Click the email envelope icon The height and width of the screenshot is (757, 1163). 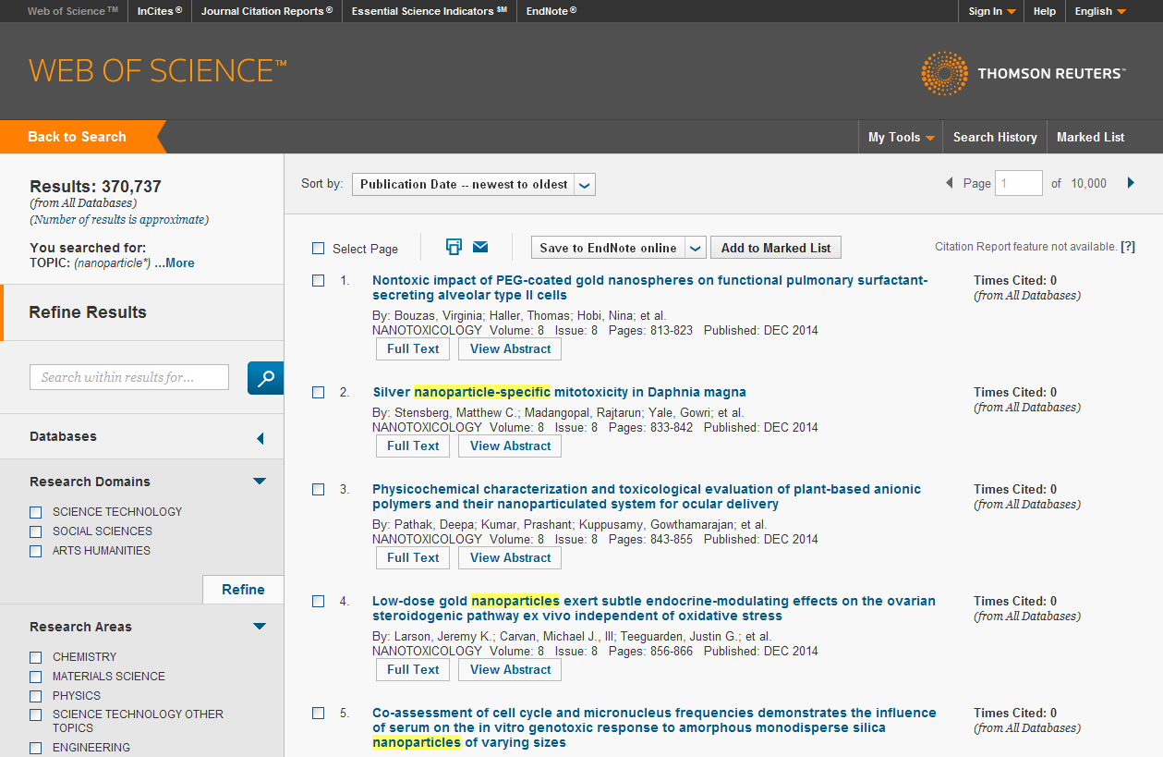click(480, 247)
